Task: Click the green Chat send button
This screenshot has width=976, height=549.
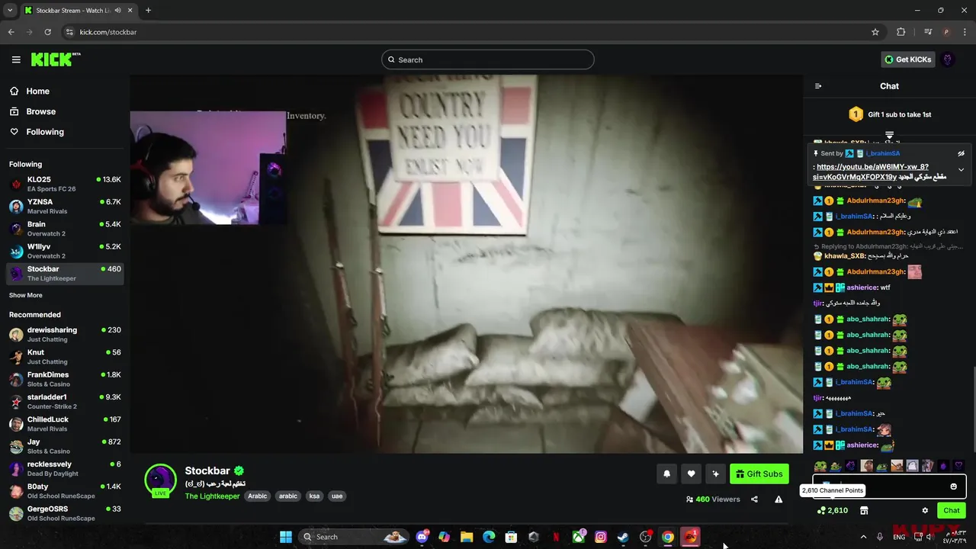Action: [x=952, y=510]
